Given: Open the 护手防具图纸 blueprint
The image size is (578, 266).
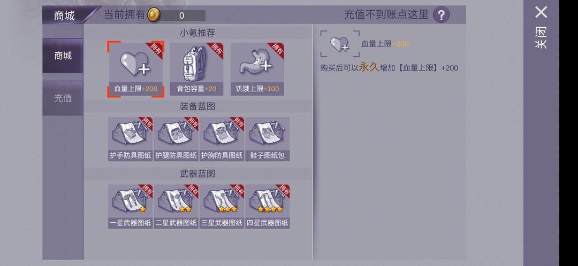Looking at the screenshot, I should tap(131, 139).
